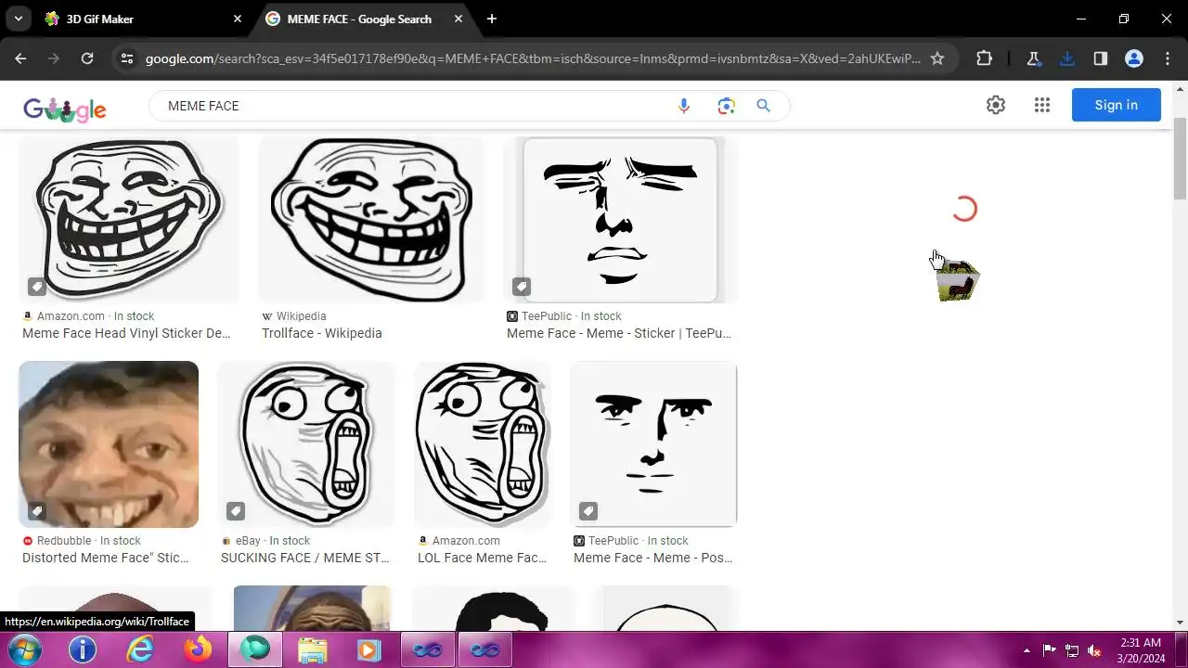
Task: Open the media player taskbar icon
Action: tap(368, 649)
